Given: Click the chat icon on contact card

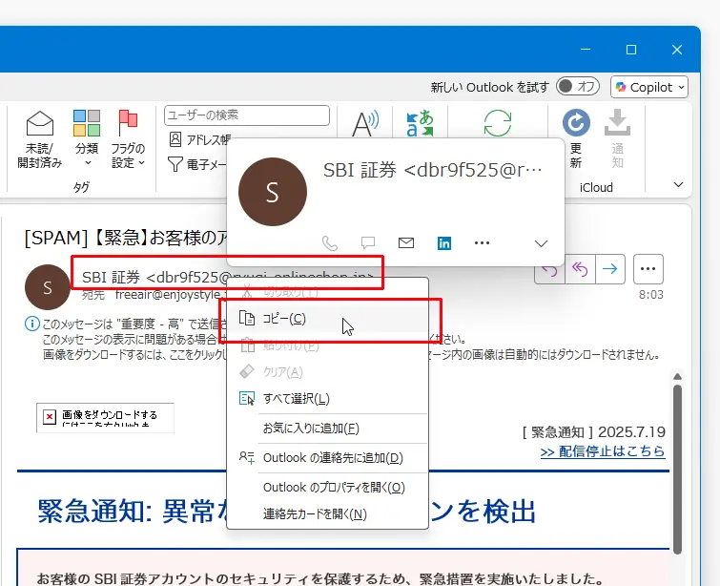Looking at the screenshot, I should click(x=368, y=242).
